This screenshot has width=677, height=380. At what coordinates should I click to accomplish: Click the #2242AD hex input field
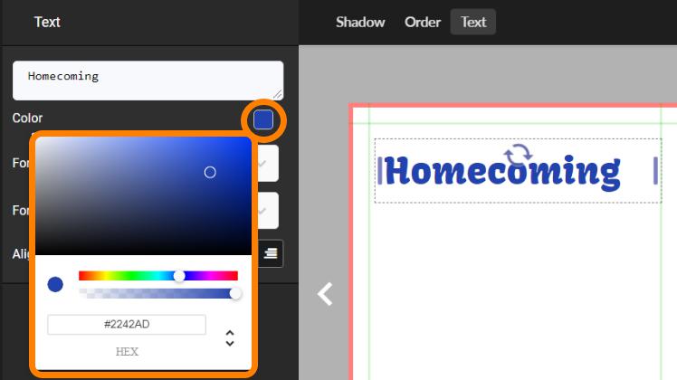pos(127,324)
